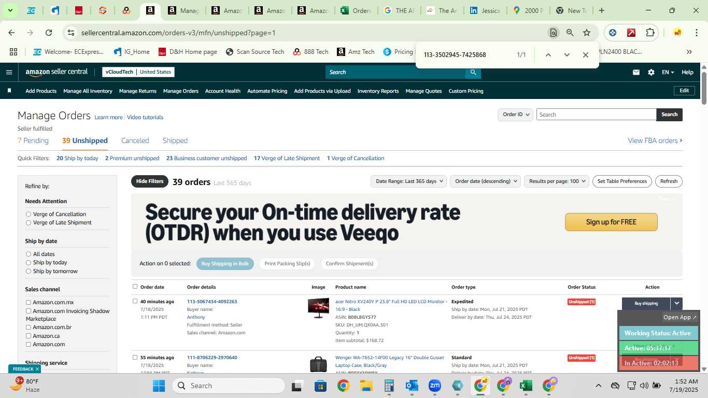The image size is (708, 398).
Task: Open vCloudTech United States account switcher
Action: [x=138, y=72]
